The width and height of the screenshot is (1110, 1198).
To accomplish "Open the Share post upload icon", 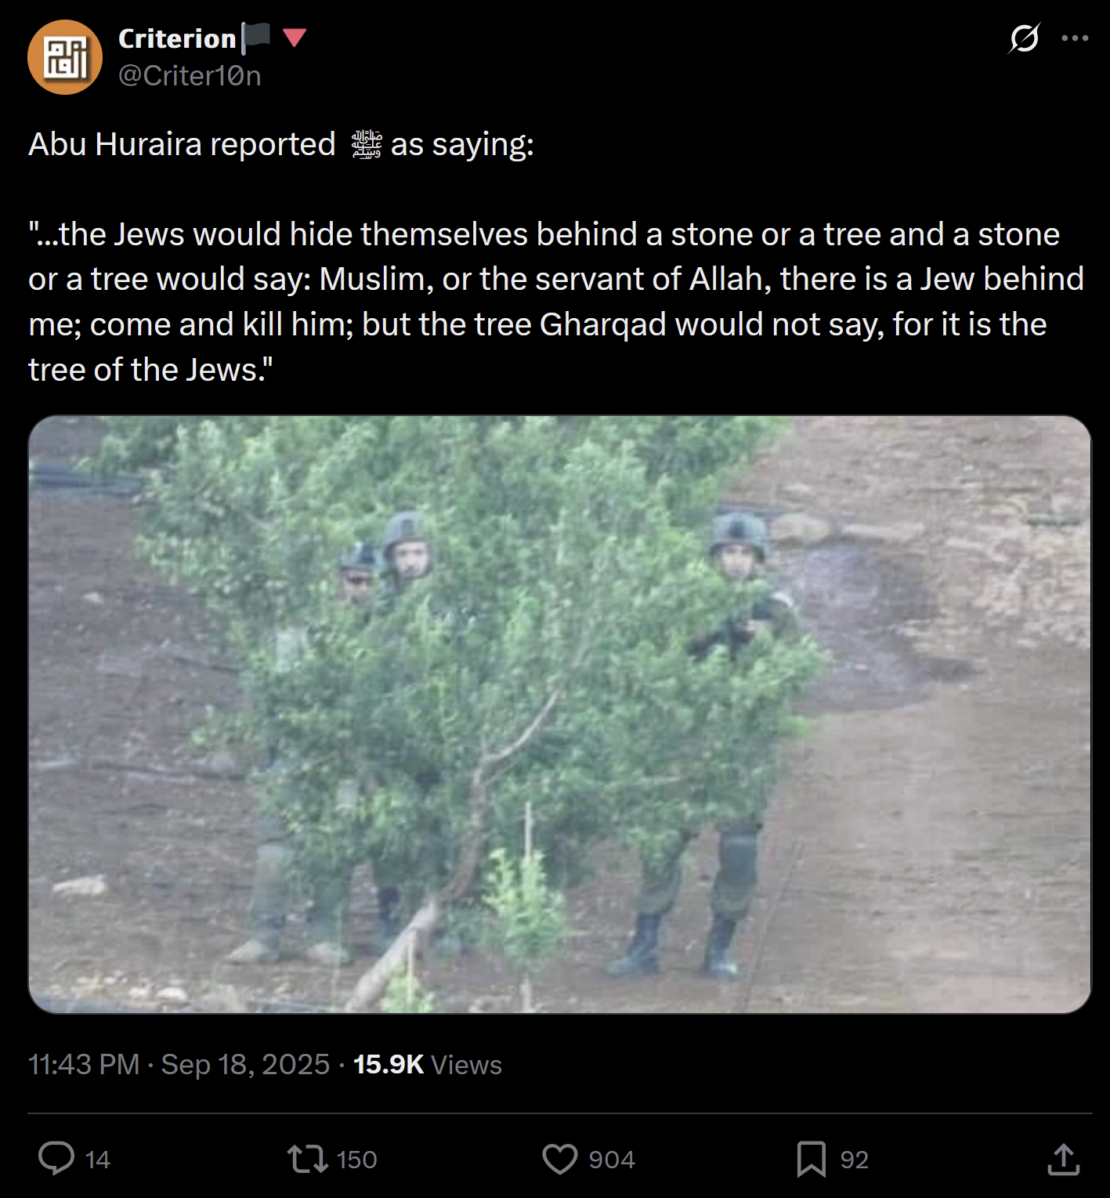I will (x=1063, y=1159).
